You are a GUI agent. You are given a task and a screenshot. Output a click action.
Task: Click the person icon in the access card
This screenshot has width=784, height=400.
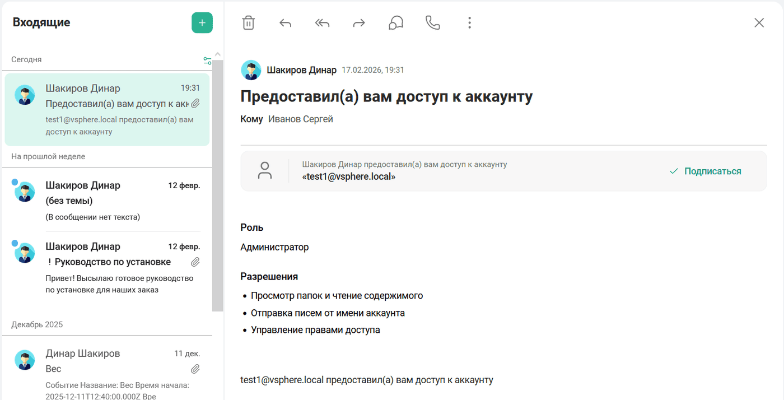click(x=264, y=171)
